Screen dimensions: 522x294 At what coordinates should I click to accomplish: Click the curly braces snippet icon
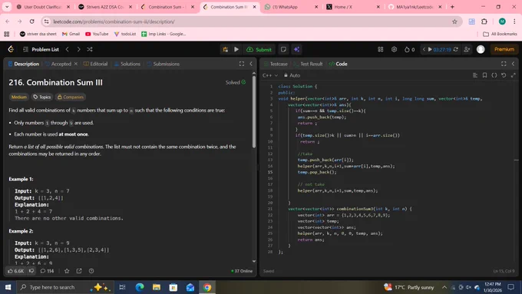click(x=494, y=75)
